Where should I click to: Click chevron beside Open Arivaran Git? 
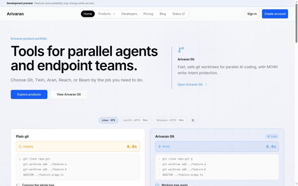(206, 84)
